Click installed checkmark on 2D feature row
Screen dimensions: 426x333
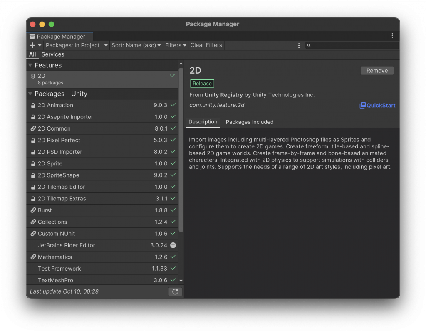173,75
